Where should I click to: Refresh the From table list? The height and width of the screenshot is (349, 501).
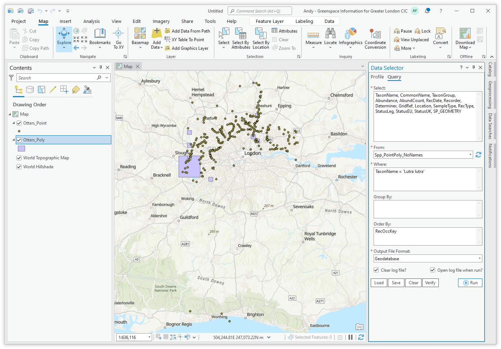478,155
